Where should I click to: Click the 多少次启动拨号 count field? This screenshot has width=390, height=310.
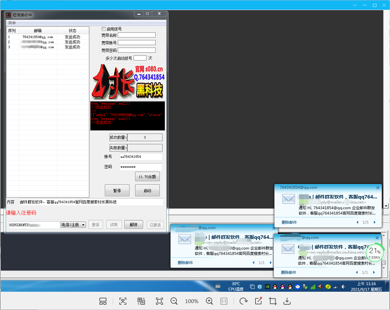pos(140,58)
